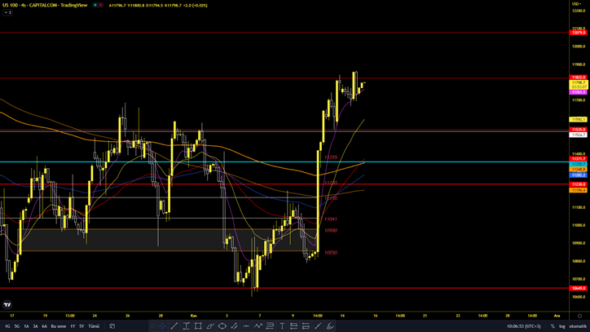Switch to the 1G time range
Screen dimensions: 590x332
[7, 325]
